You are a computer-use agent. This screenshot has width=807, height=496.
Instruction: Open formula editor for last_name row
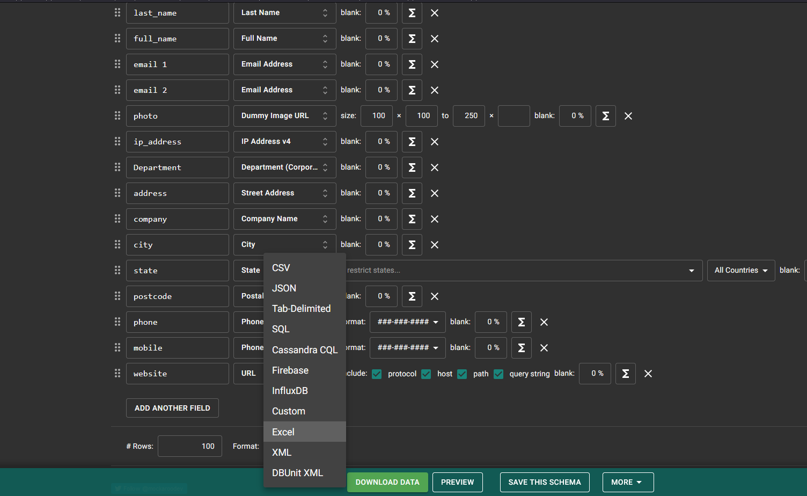(x=412, y=13)
